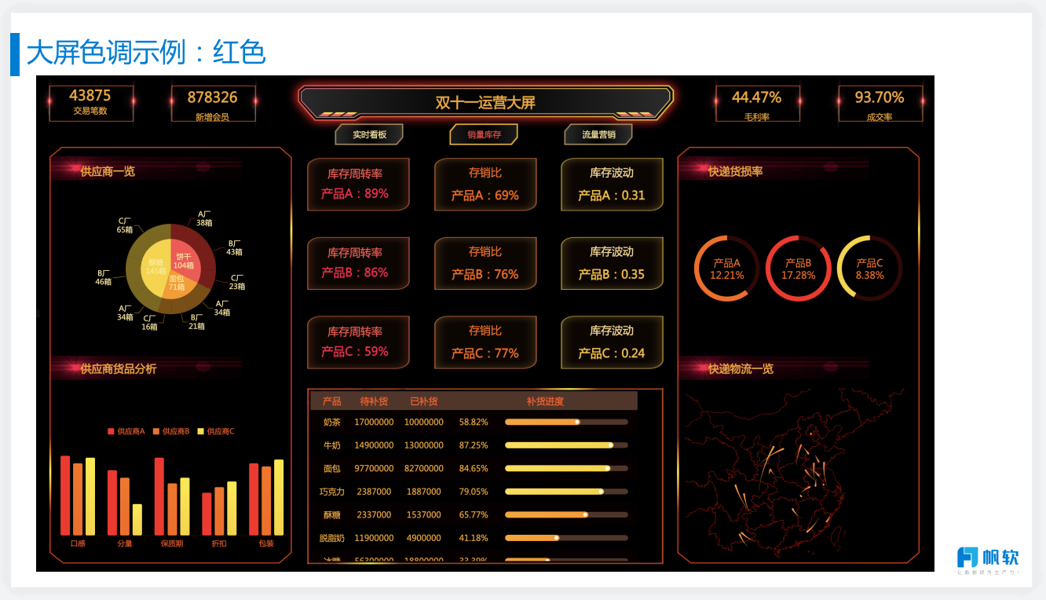
Task: Select 库存波动 产品A 0.31 card
Action: point(612,185)
